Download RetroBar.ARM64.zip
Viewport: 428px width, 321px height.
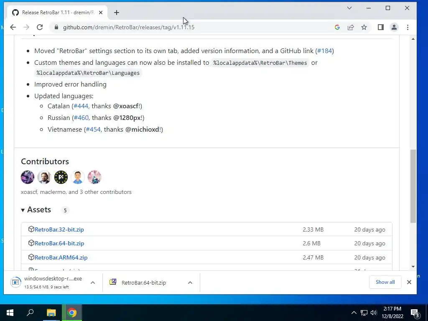coord(61,257)
